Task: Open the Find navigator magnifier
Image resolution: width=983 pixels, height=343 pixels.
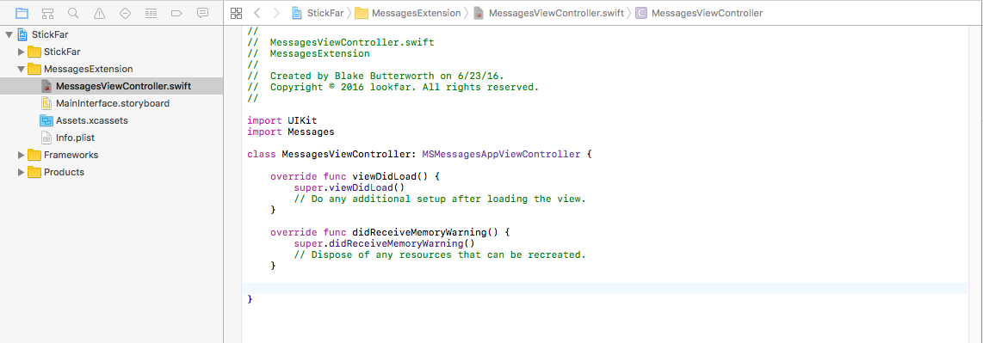Action: tap(73, 13)
